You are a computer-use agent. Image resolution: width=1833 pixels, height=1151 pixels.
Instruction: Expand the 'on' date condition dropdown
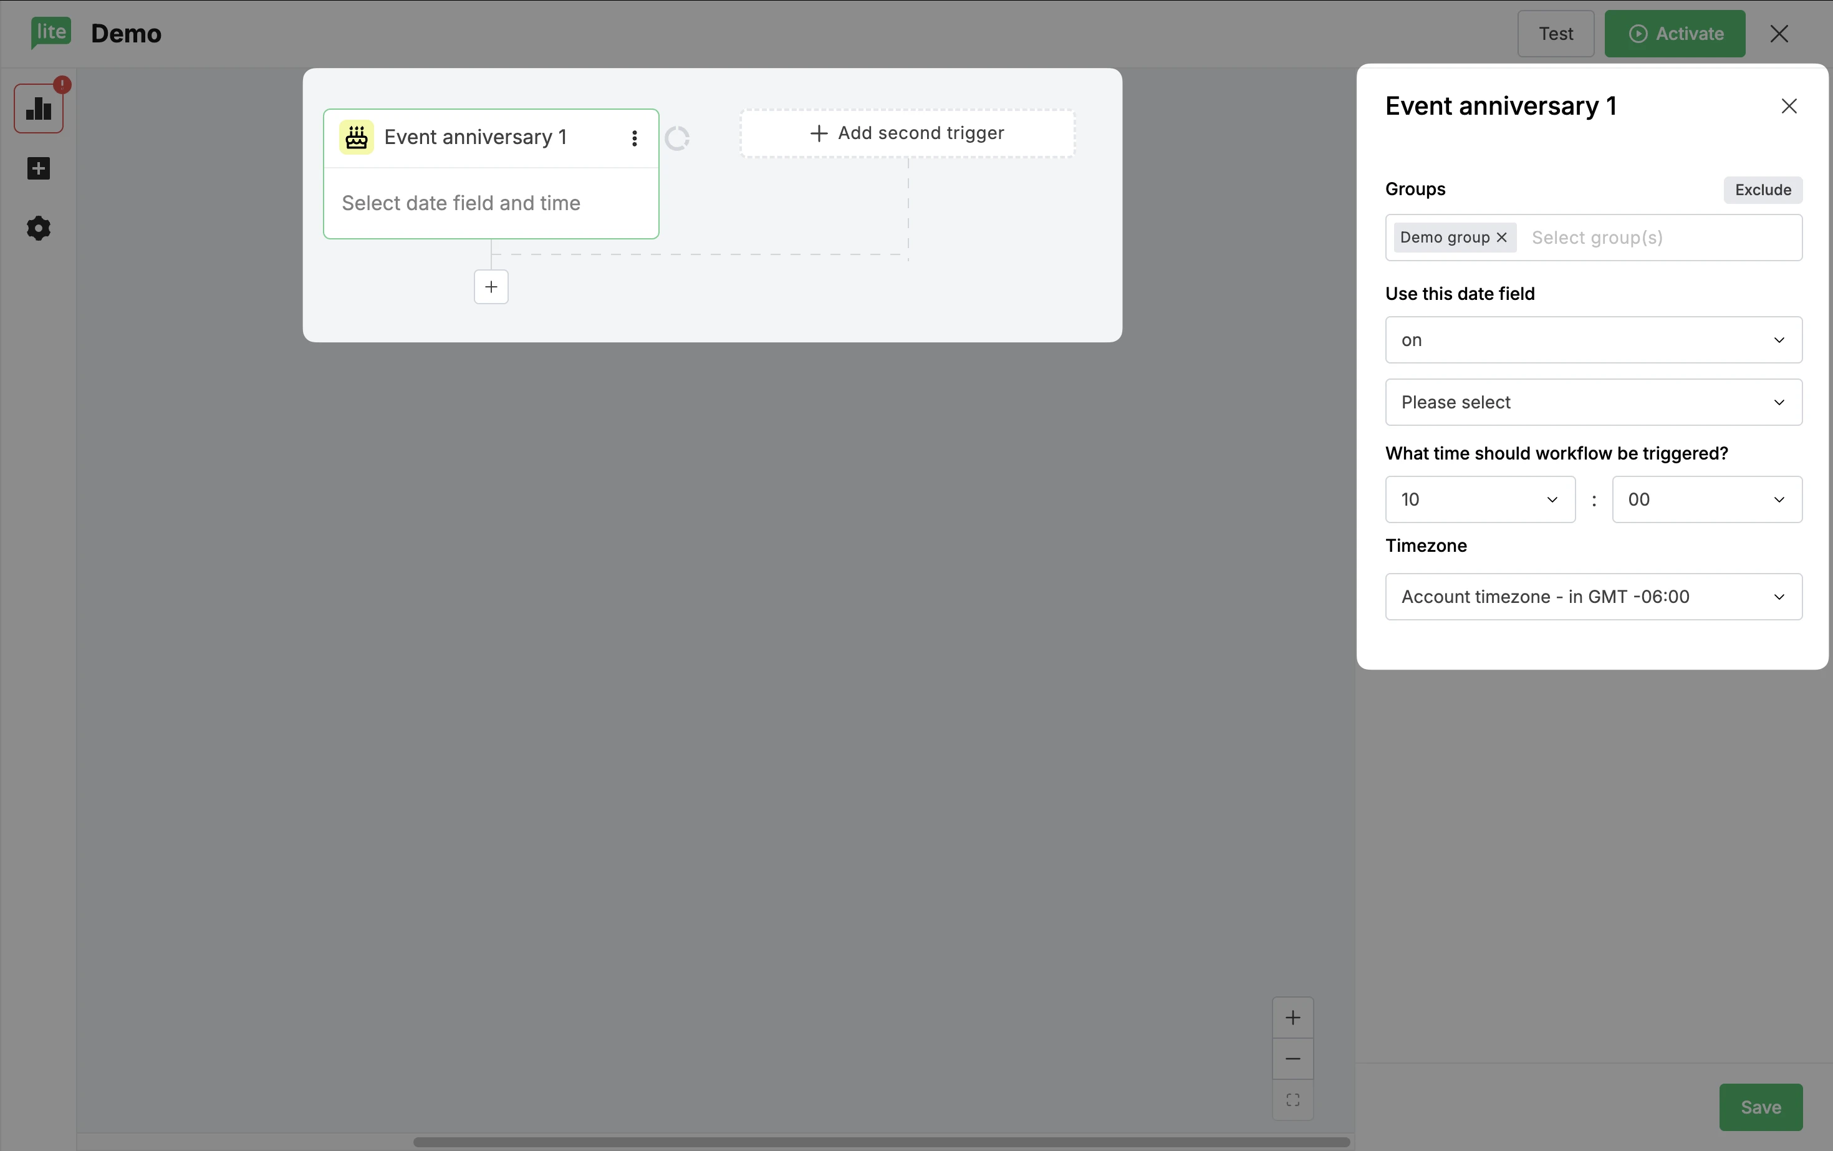(x=1593, y=340)
